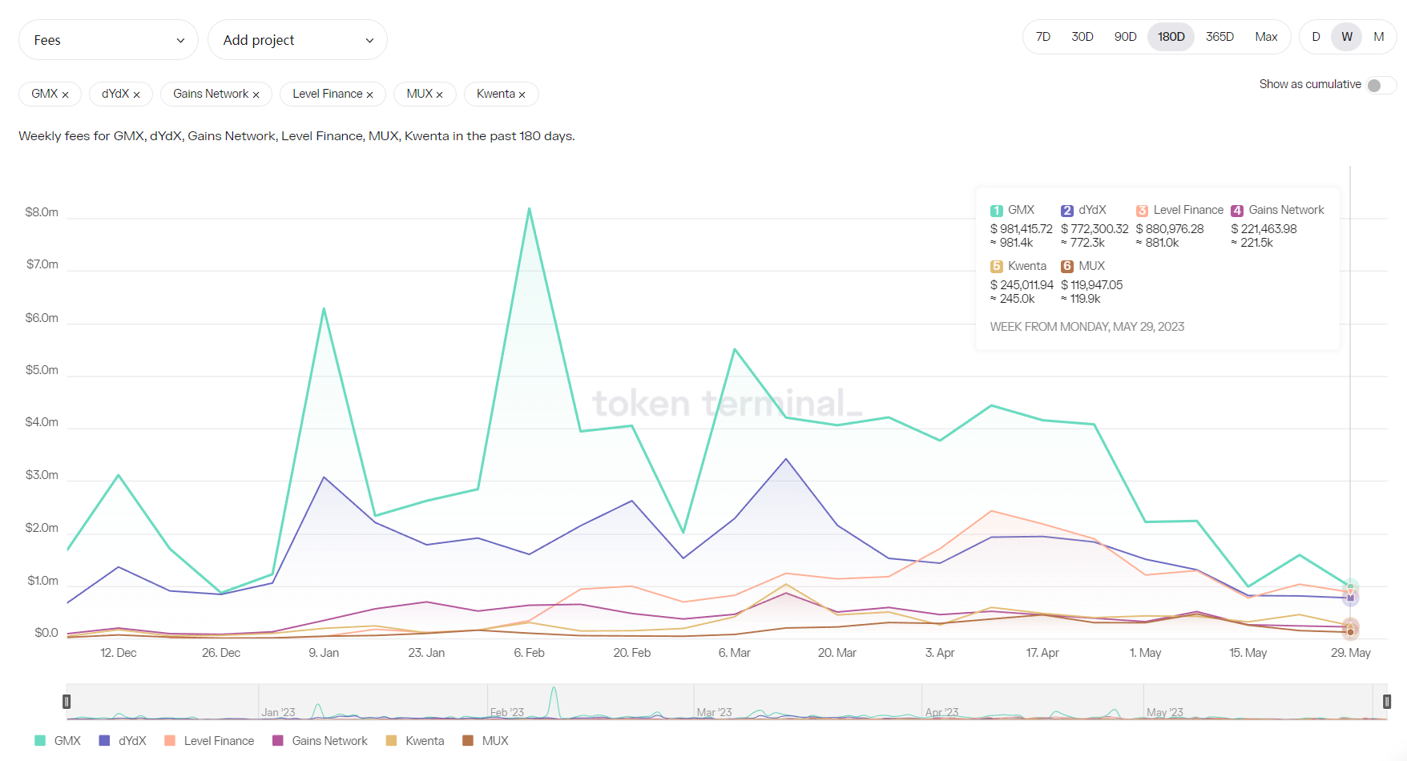The width and height of the screenshot is (1407, 761).
Task: Switch to daily (D) granularity
Action: pyautogui.click(x=1316, y=37)
